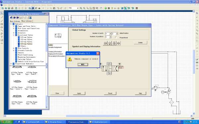Click the Reset button
Viewport: 199px width, 124px height.
tap(110, 93)
